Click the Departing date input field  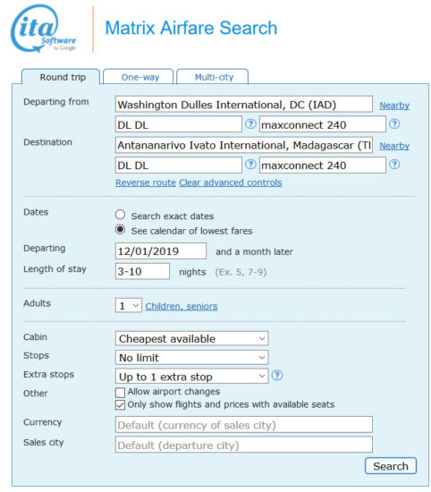point(161,251)
